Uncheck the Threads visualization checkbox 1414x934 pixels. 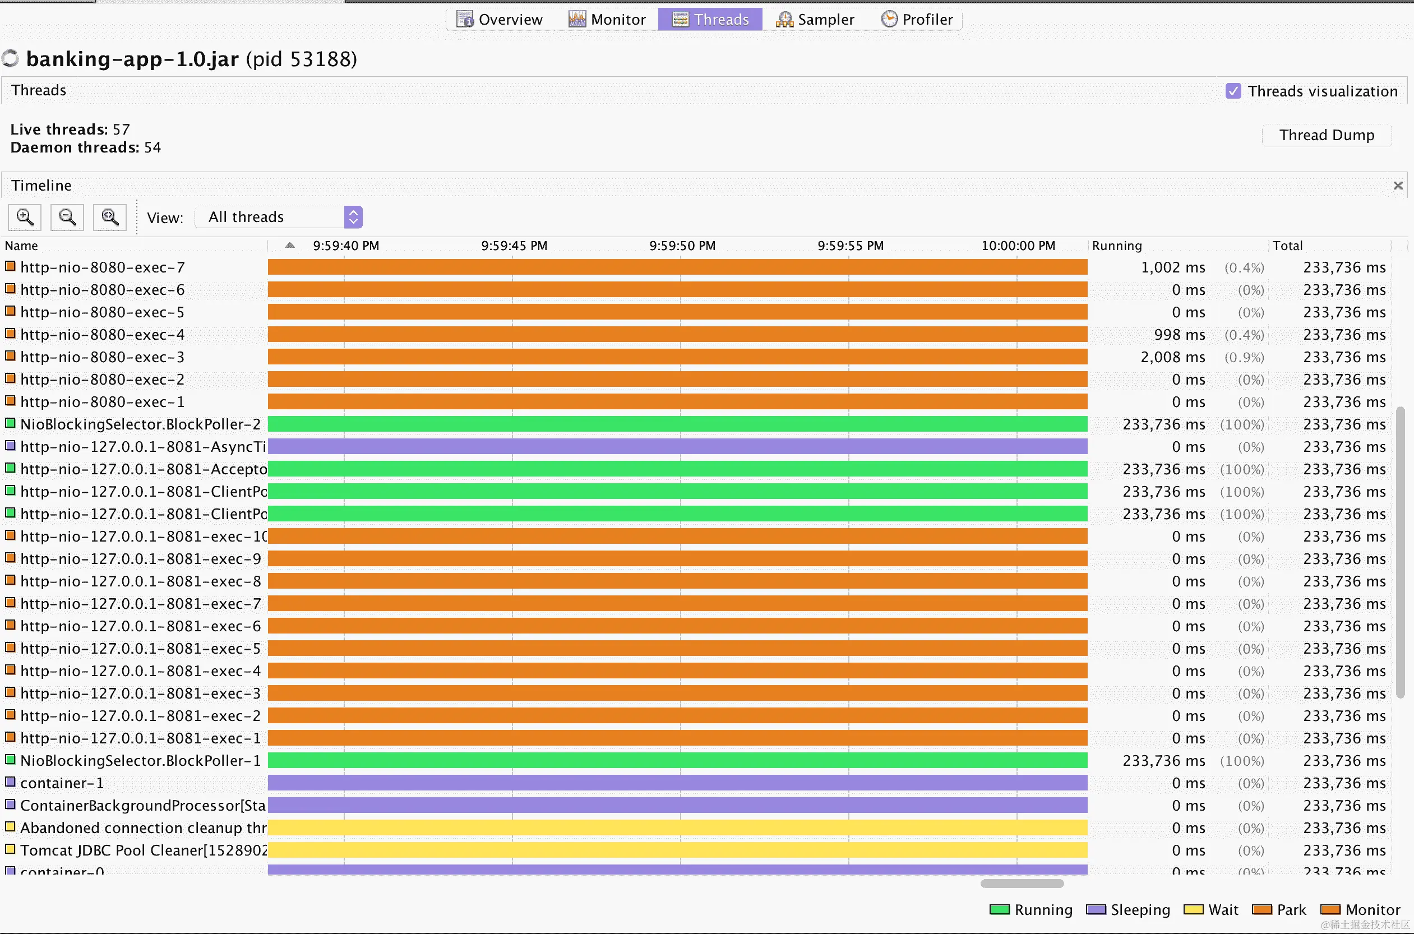point(1233,91)
